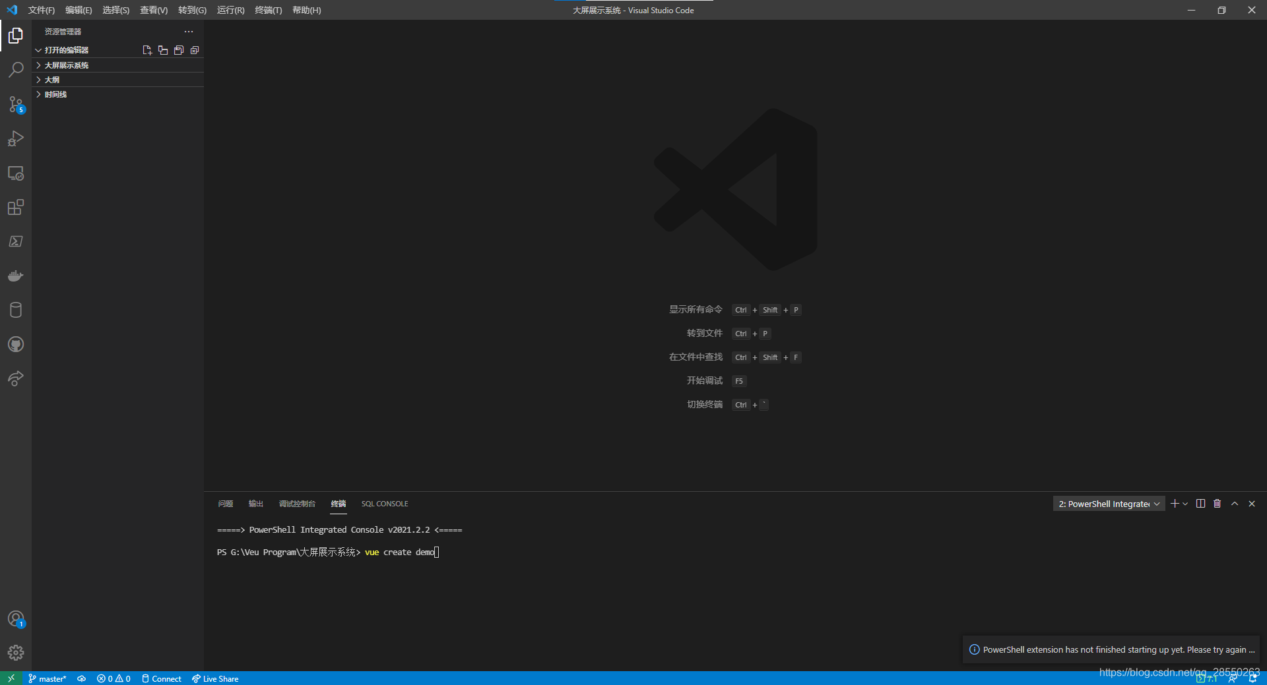Open the 转到(G) menu
Viewport: 1267px width, 685px height.
192,10
